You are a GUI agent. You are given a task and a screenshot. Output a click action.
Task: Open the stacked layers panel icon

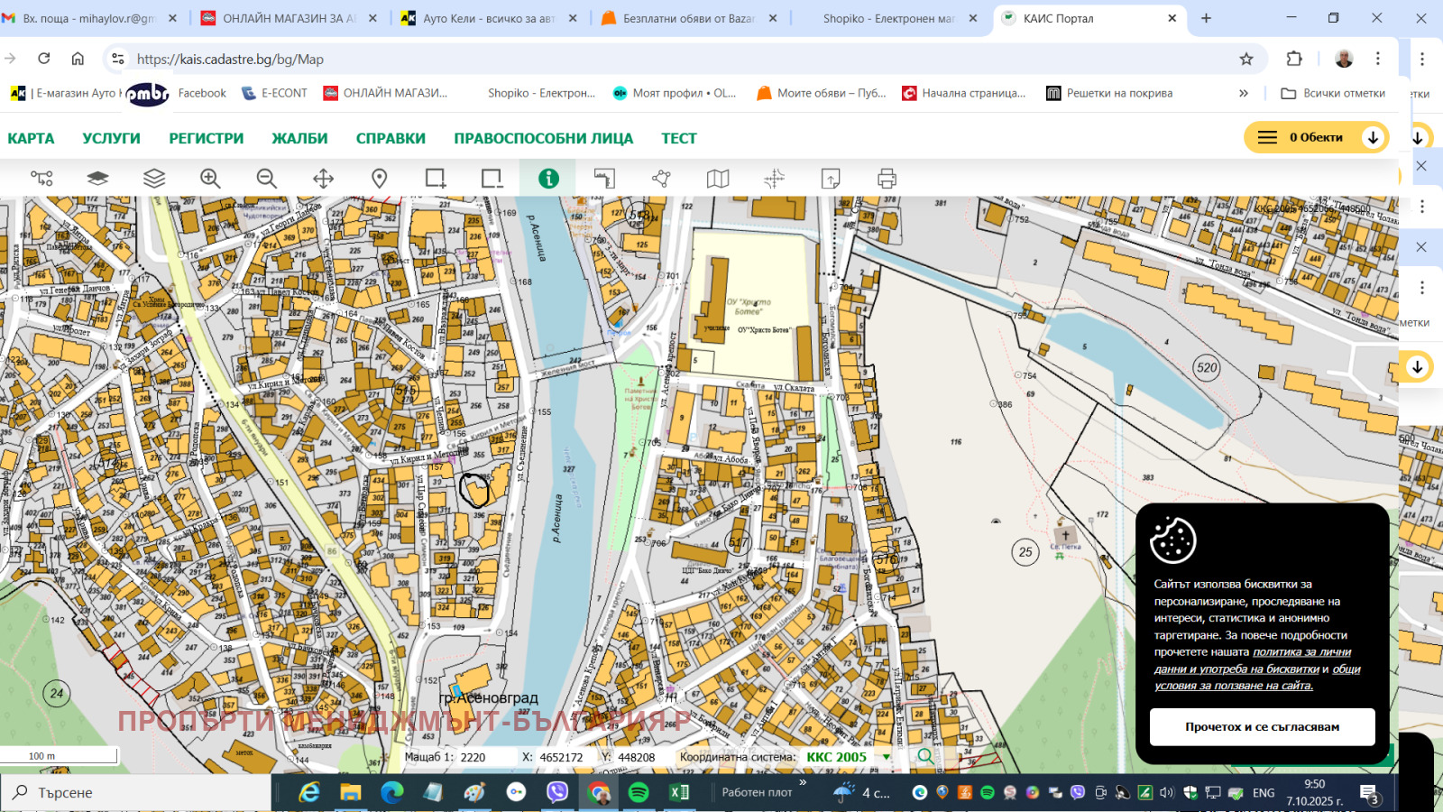click(x=154, y=179)
